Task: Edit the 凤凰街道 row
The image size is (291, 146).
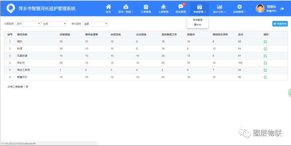Action: coord(265,56)
